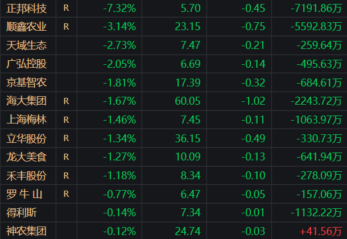Select stock name 罗牛山
Screen dimensions: 347x239
24,194
